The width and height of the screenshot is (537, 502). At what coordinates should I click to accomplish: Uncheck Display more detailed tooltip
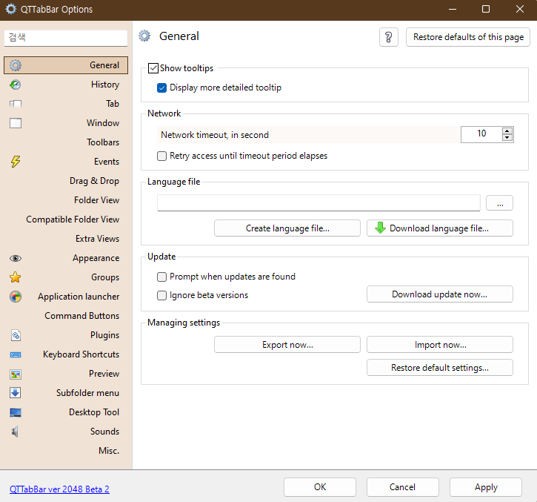pyautogui.click(x=161, y=87)
